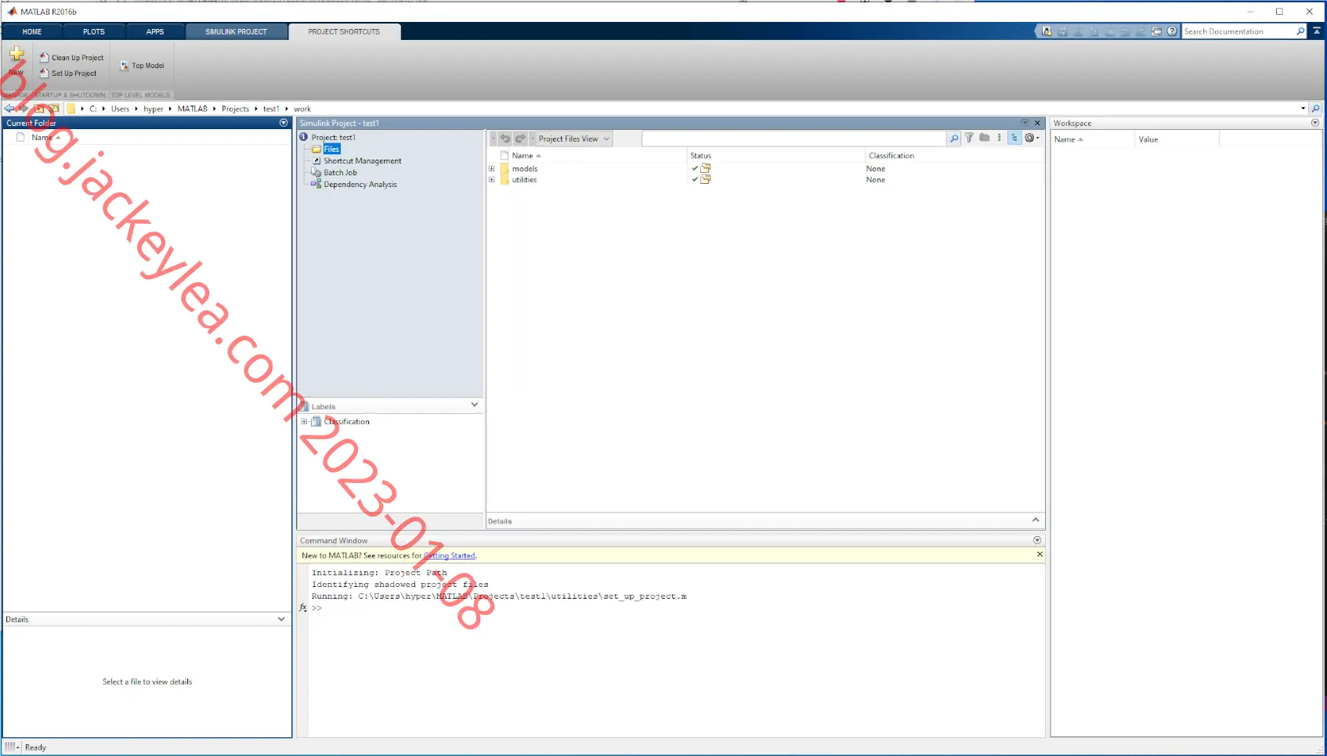Go back with the Current Folder arrow
Image resolution: width=1327 pixels, height=756 pixels.
point(9,108)
